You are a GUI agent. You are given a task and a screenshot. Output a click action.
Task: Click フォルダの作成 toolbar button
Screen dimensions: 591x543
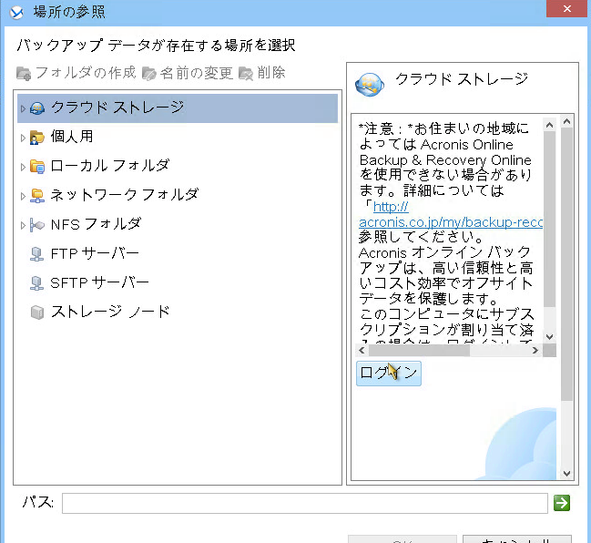(x=76, y=73)
